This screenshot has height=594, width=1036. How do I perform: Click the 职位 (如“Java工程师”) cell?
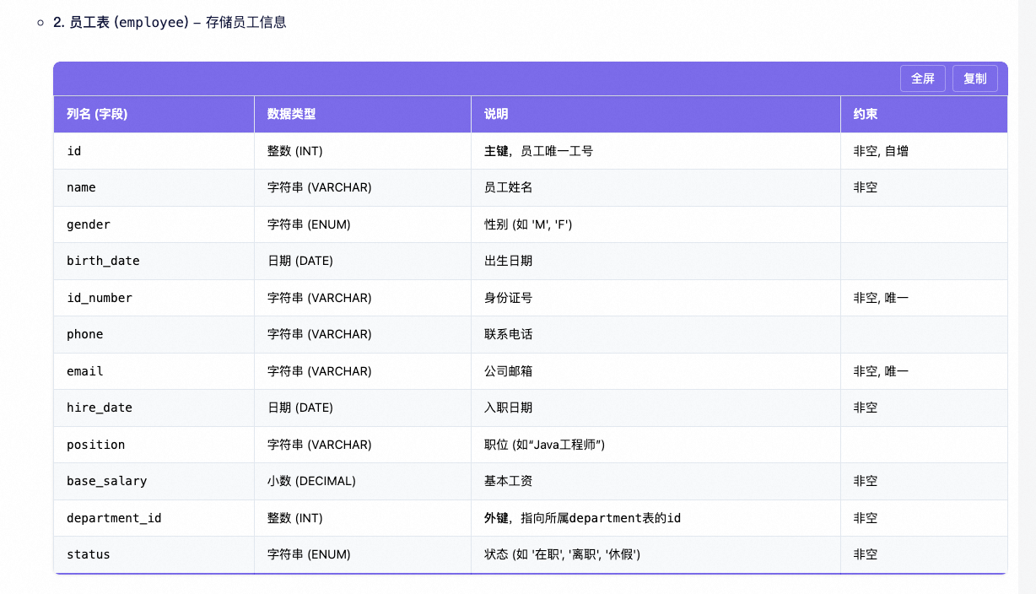(x=656, y=445)
